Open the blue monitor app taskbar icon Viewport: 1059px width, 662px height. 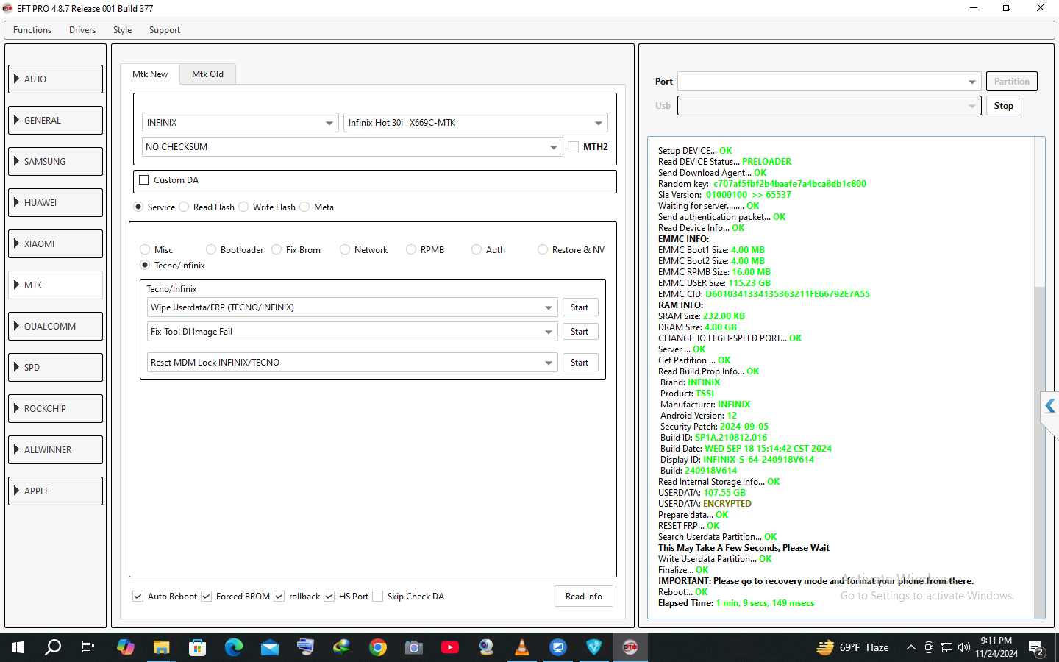pos(558,647)
